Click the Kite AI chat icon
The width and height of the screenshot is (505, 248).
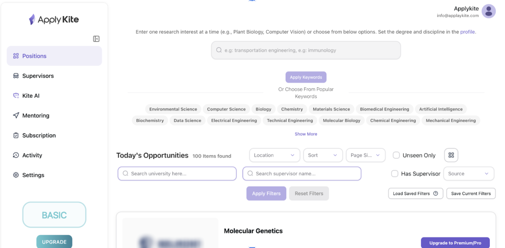tap(16, 95)
